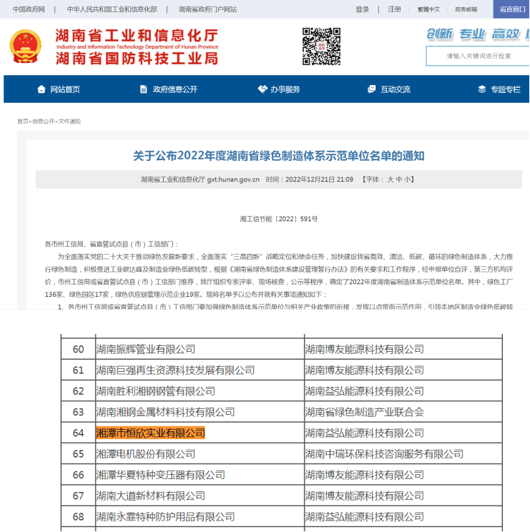Click 信息公开 in the breadcrumb
530x532 pixels.
pyautogui.click(x=43, y=122)
